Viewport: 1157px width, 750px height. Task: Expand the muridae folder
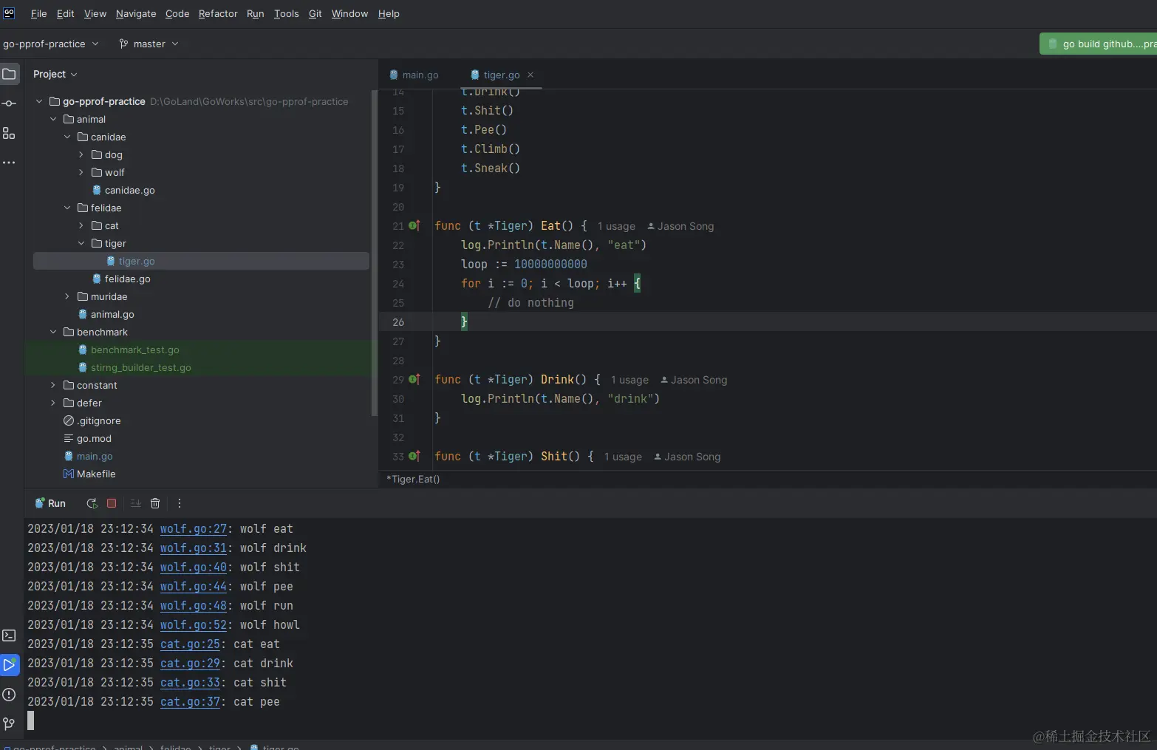pos(67,296)
